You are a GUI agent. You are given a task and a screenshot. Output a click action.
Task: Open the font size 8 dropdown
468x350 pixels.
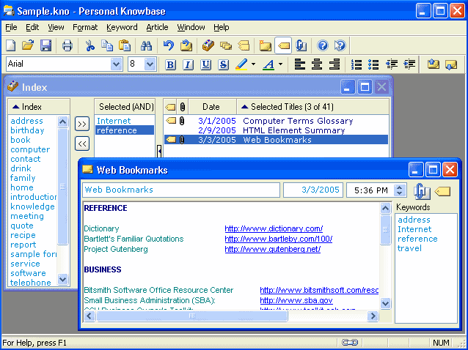(x=150, y=64)
